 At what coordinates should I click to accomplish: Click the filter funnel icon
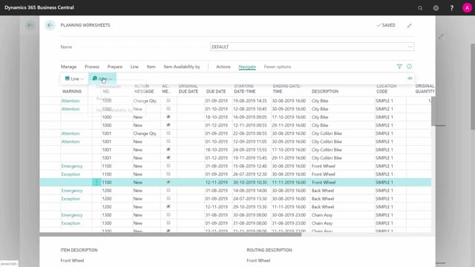pos(399,67)
